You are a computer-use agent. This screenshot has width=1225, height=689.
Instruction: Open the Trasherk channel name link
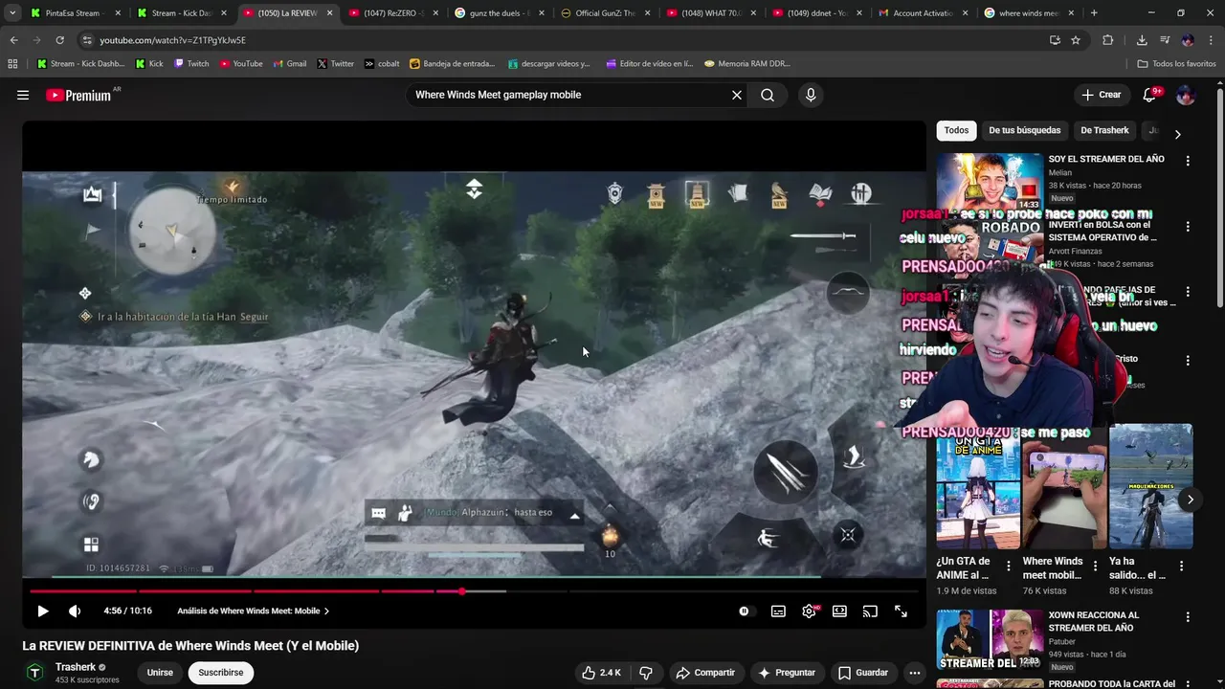(x=76, y=667)
